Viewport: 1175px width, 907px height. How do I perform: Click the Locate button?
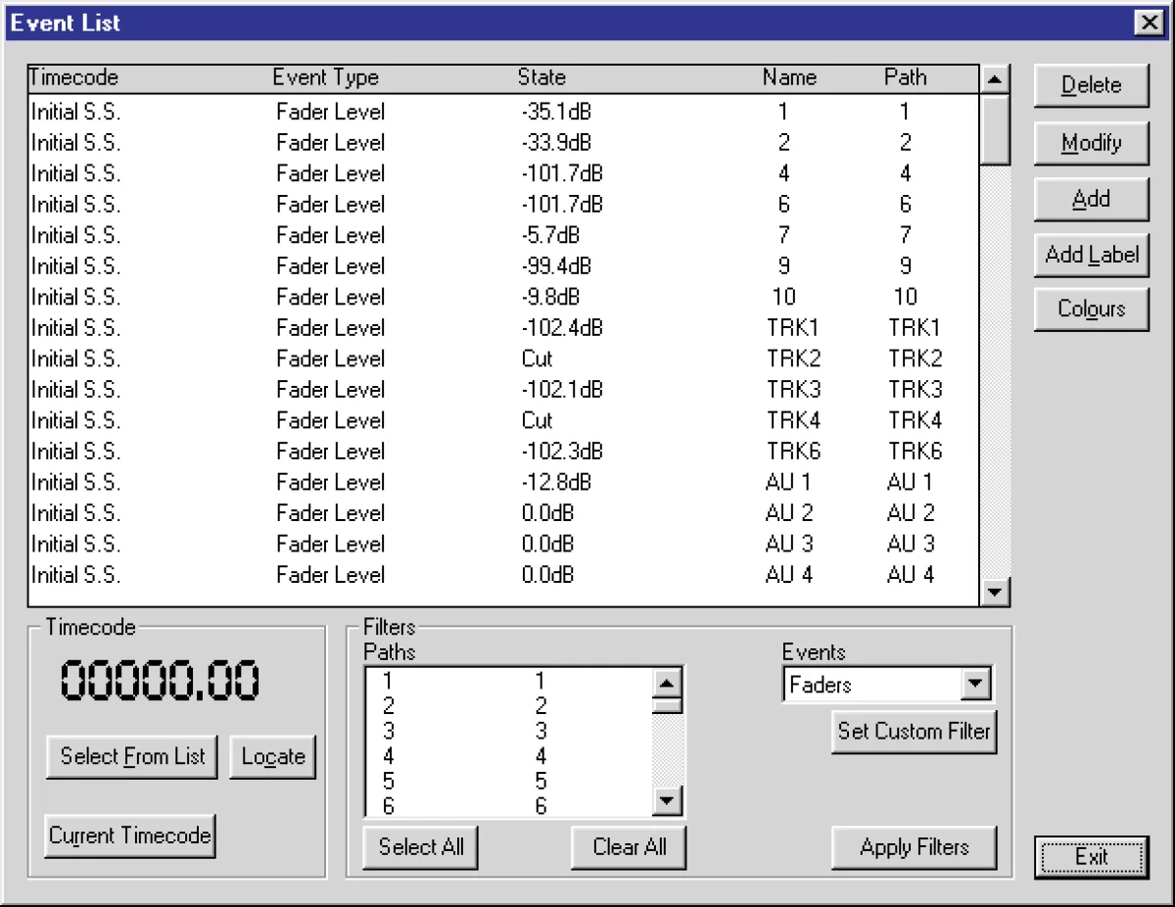coord(273,757)
